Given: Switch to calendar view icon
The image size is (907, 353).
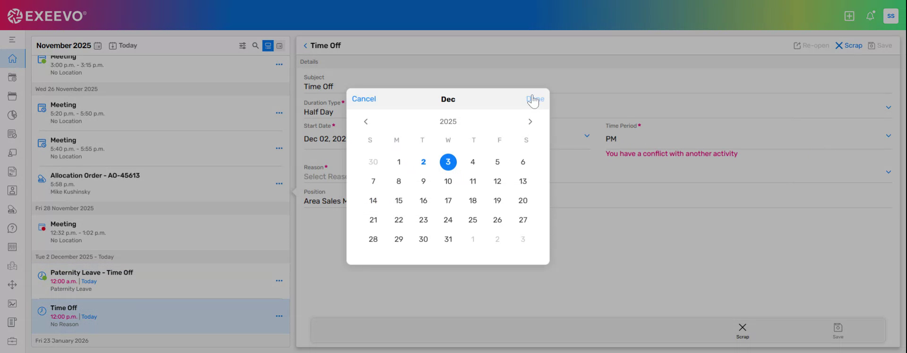Looking at the screenshot, I should point(280,46).
